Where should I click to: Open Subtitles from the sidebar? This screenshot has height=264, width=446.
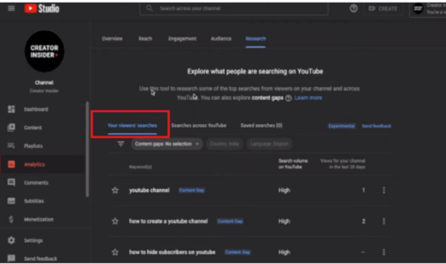(x=34, y=201)
